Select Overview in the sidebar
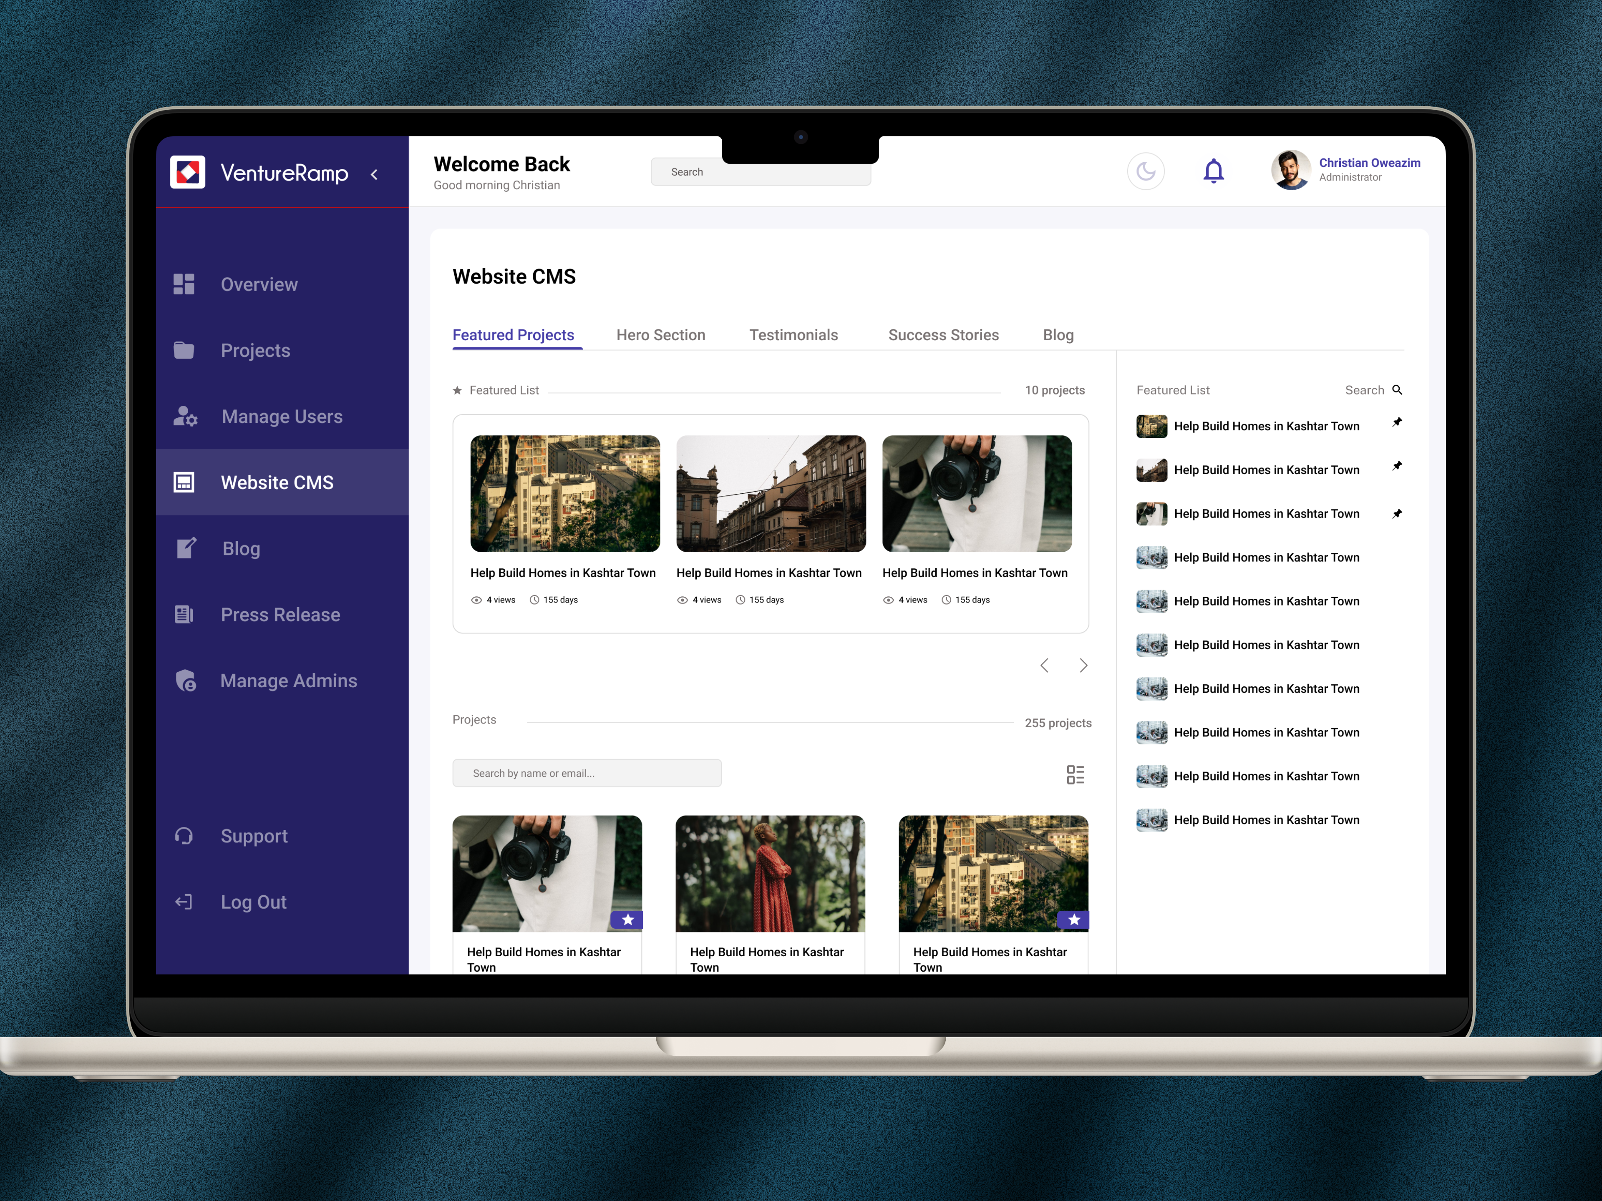The image size is (1602, 1201). 282,284
